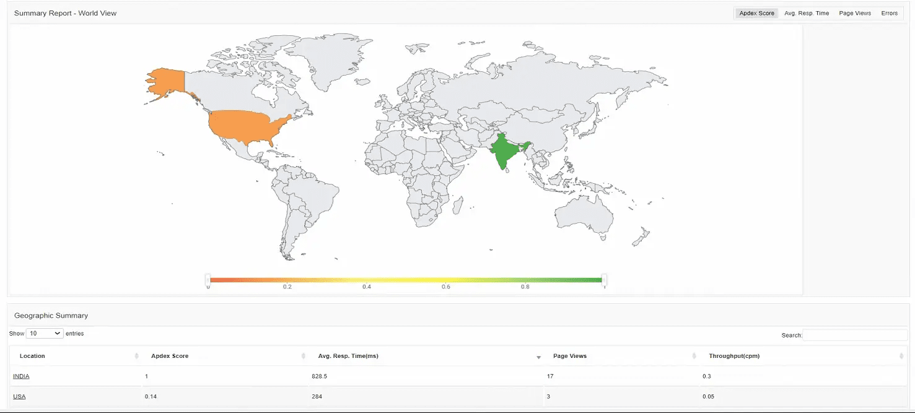Screen dimensions: 915x413
Task: Open the Page Views tab
Action: tap(854, 12)
